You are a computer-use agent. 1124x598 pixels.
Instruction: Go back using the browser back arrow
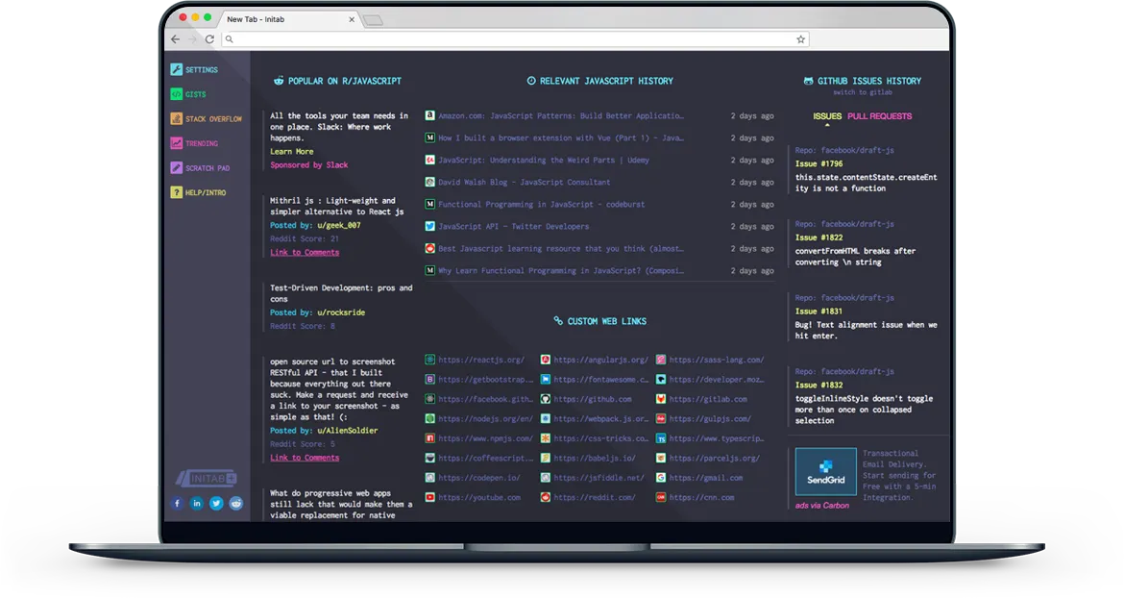tap(175, 39)
